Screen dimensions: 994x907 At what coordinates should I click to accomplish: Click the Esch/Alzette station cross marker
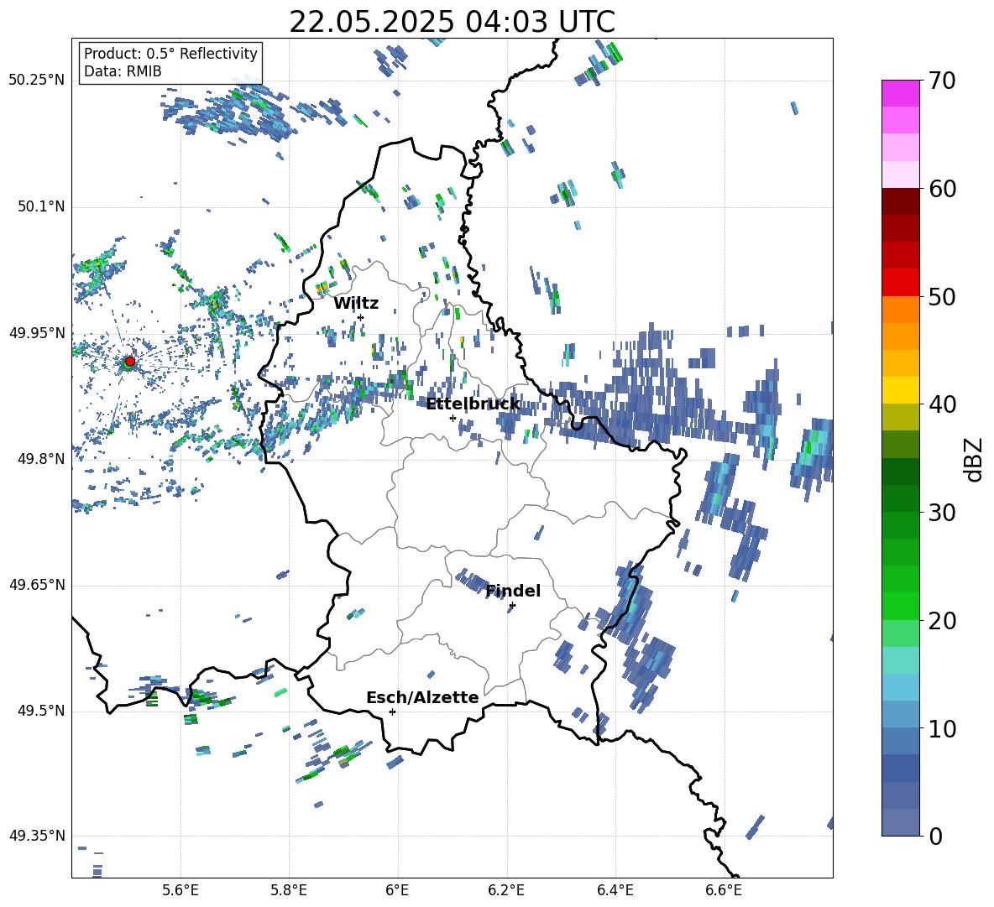(x=392, y=712)
